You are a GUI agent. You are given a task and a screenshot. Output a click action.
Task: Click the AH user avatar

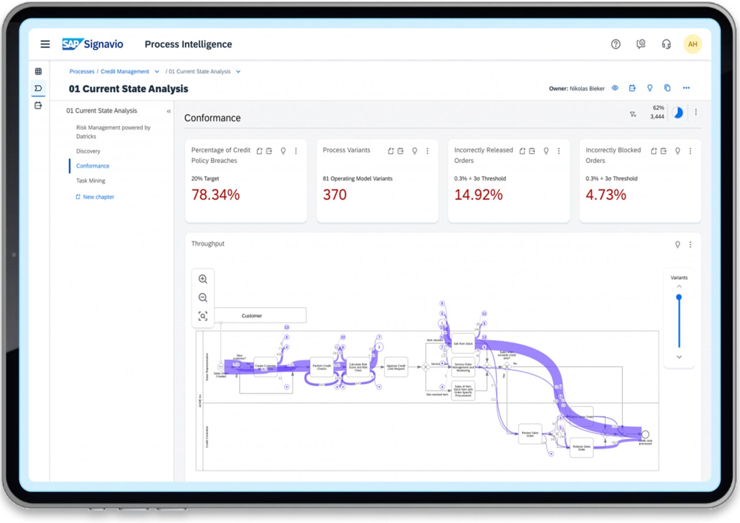click(x=692, y=44)
